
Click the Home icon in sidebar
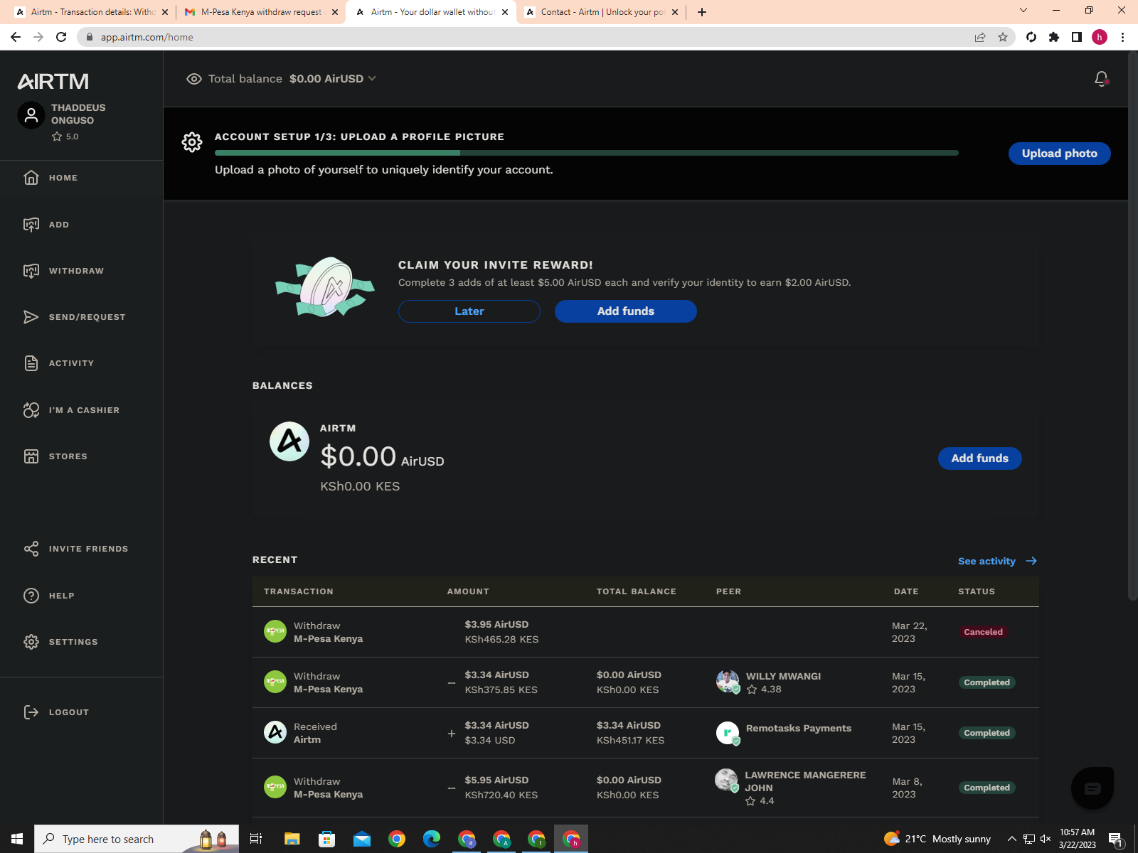tap(31, 178)
